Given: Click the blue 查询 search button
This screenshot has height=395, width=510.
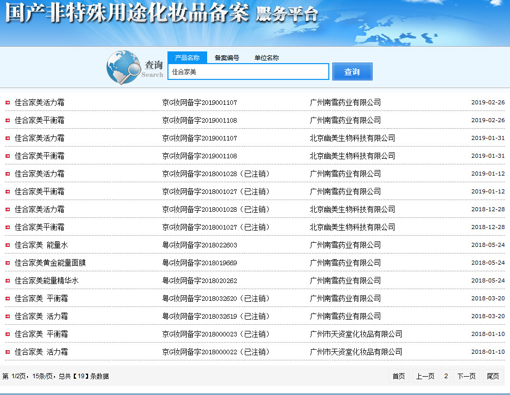Looking at the screenshot, I should [352, 72].
